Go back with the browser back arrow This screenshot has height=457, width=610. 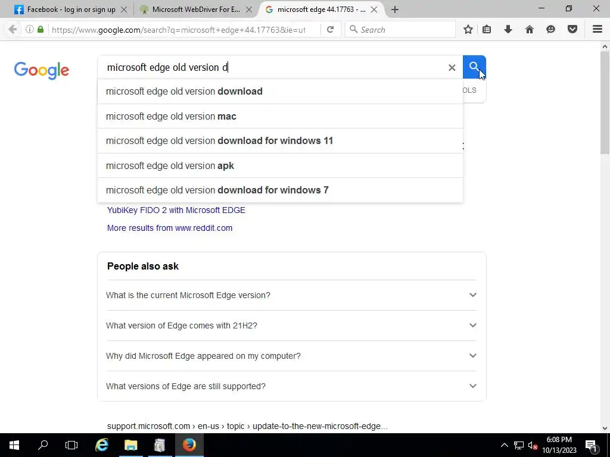click(x=13, y=30)
